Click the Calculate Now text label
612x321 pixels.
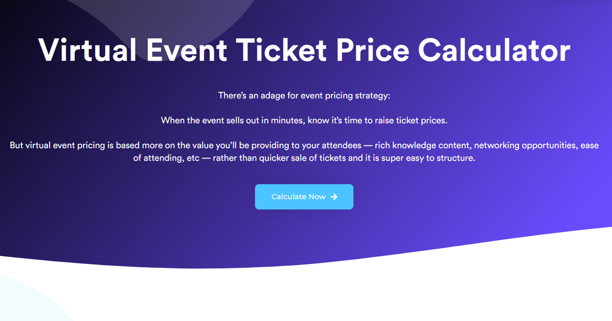point(298,197)
